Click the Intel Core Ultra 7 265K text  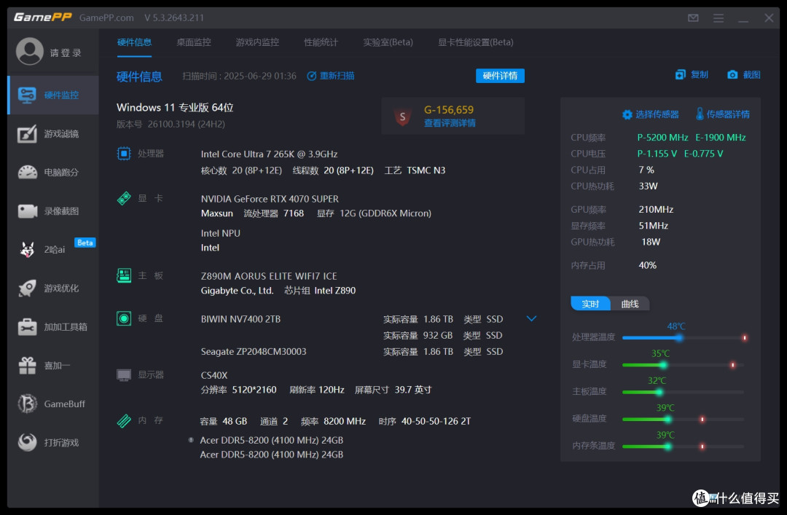pyautogui.click(x=269, y=154)
